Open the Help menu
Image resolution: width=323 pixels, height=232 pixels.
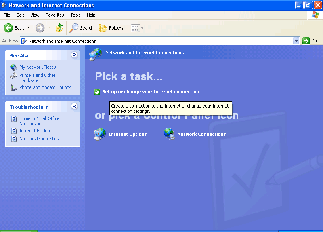91,15
